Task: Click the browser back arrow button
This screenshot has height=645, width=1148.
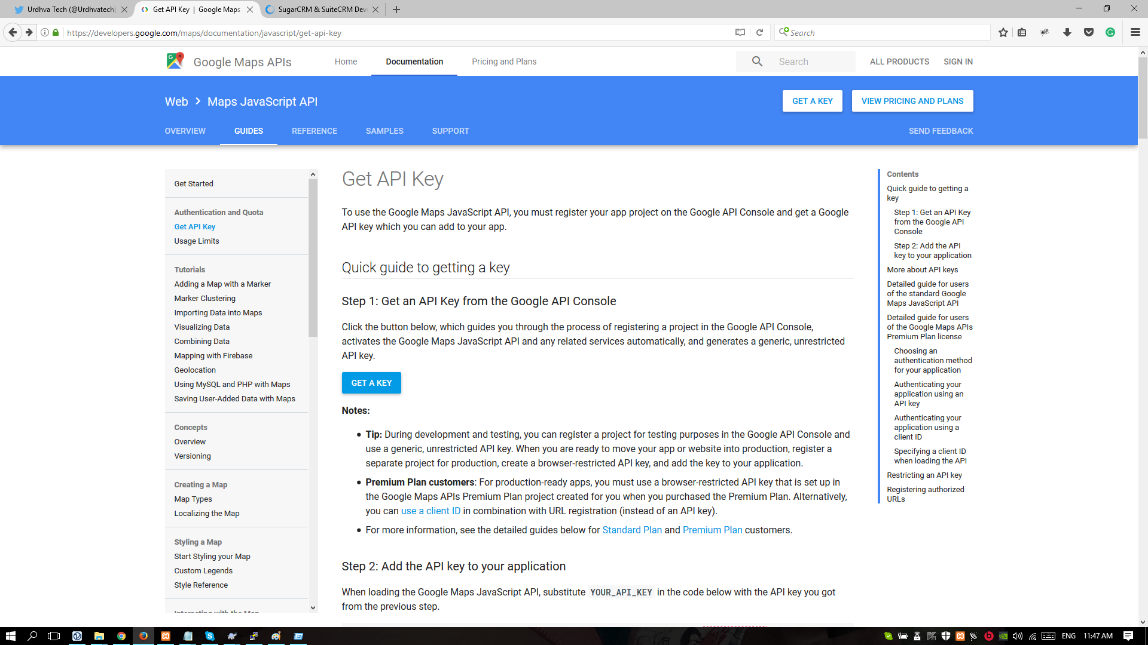Action: [x=13, y=32]
